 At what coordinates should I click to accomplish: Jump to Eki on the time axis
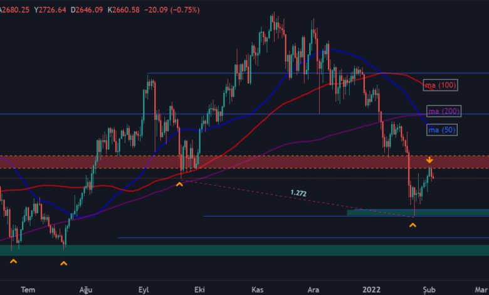click(199, 289)
